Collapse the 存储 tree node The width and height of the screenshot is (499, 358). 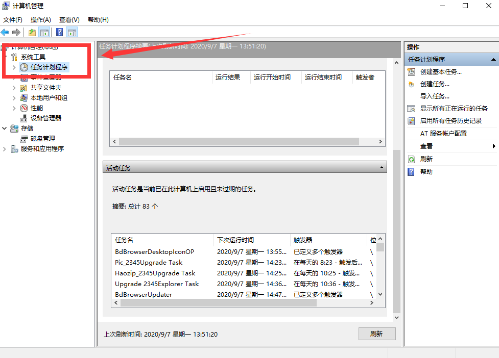tap(5, 129)
